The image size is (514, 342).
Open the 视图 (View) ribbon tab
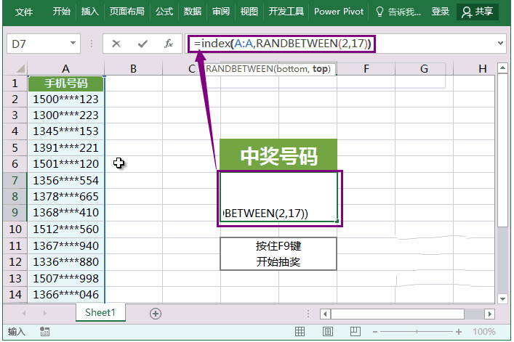point(249,12)
